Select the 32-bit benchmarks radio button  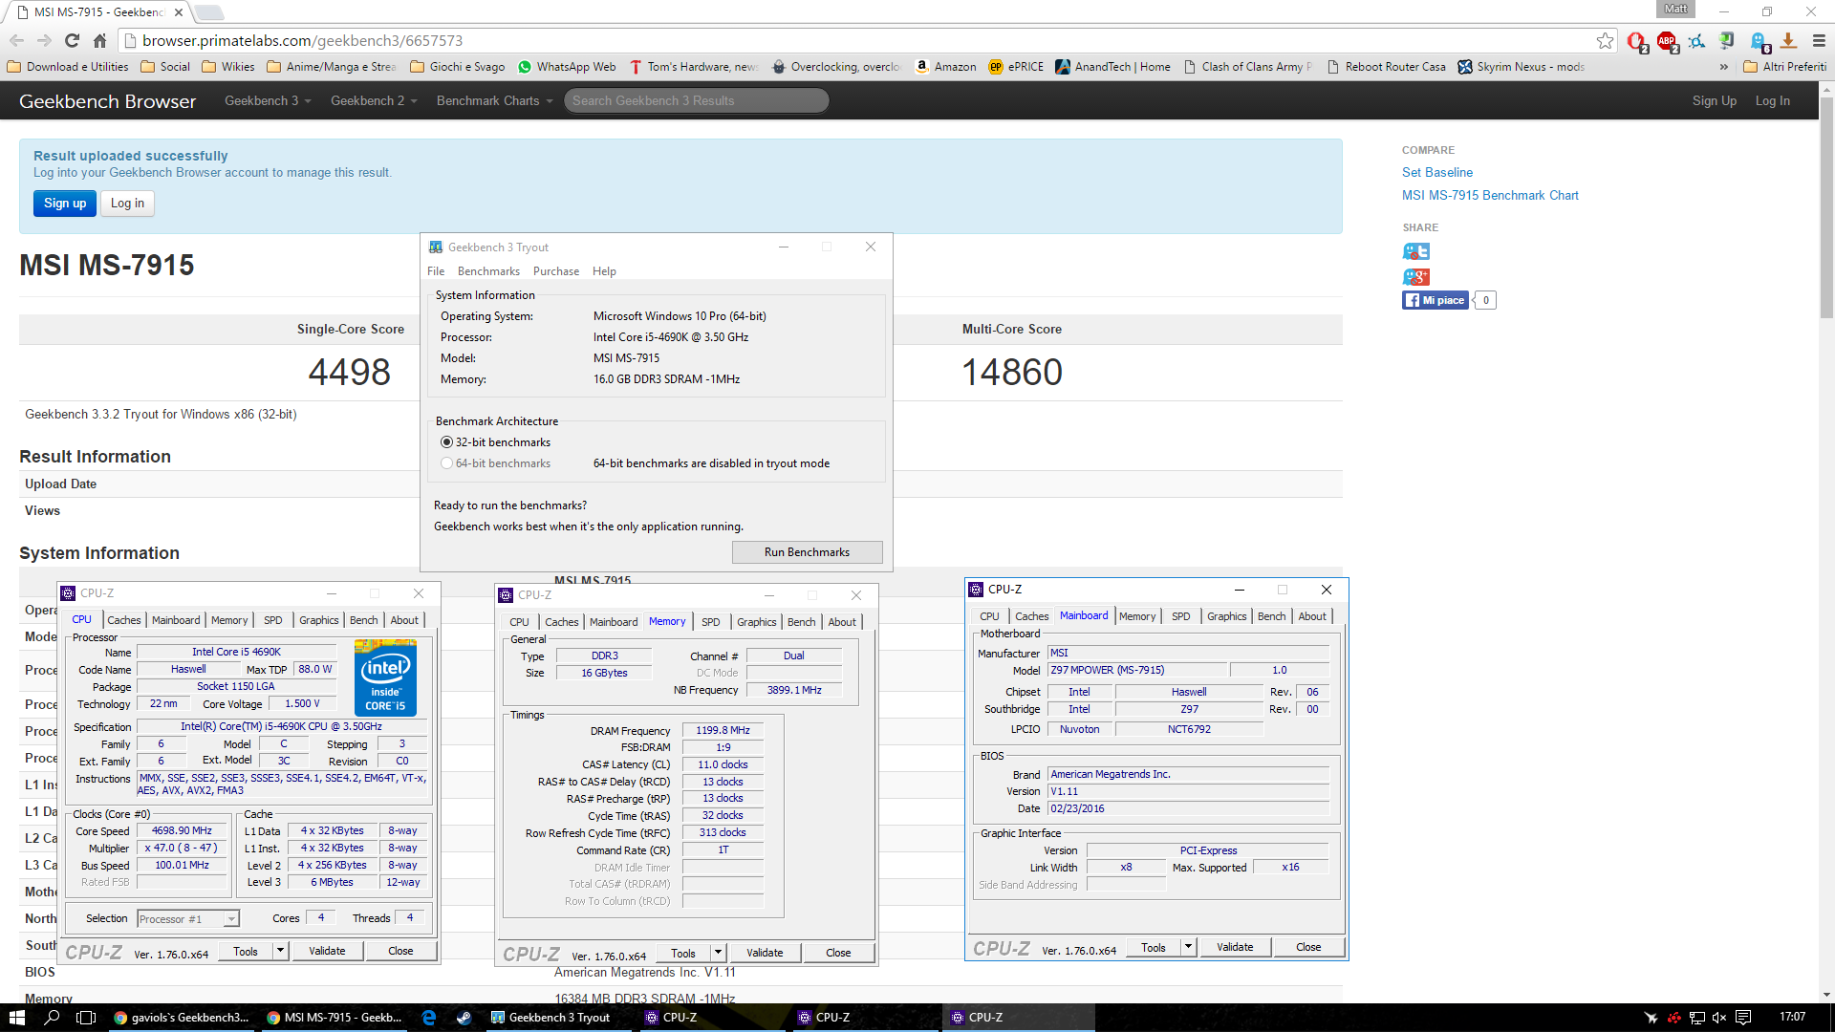pos(446,442)
